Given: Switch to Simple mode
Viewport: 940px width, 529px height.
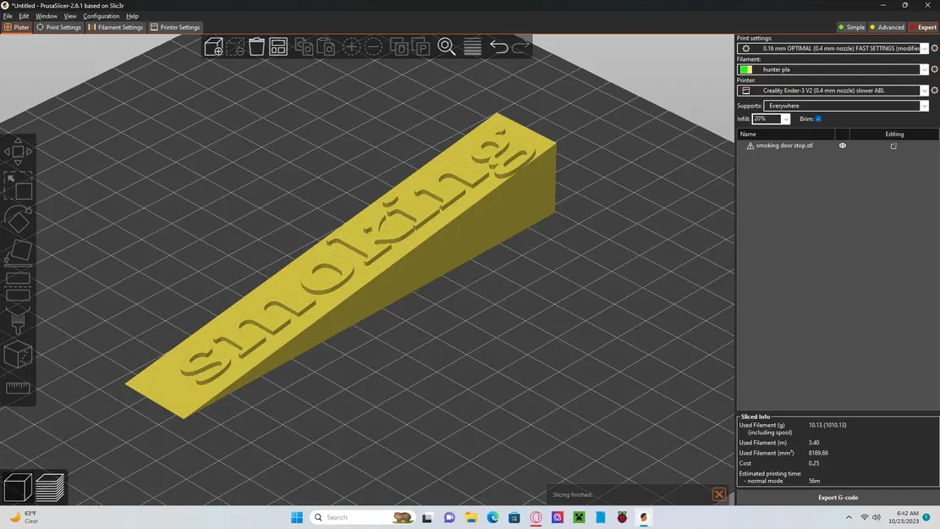Looking at the screenshot, I should [851, 27].
